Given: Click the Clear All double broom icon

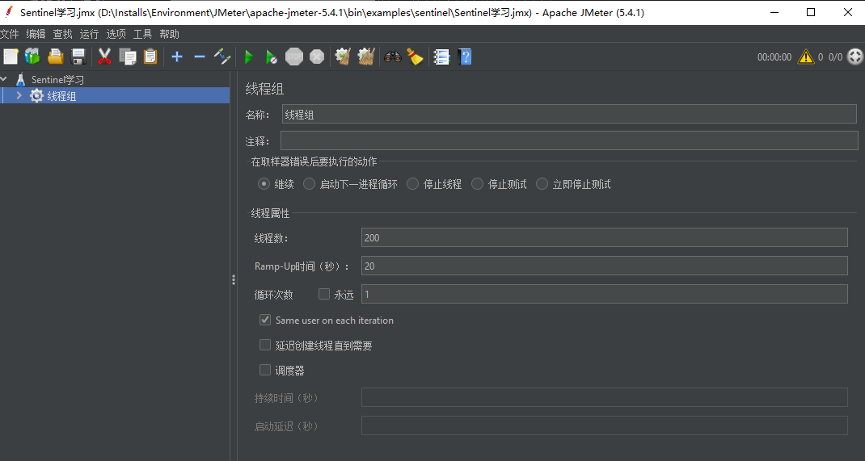Looking at the screenshot, I should (365, 57).
